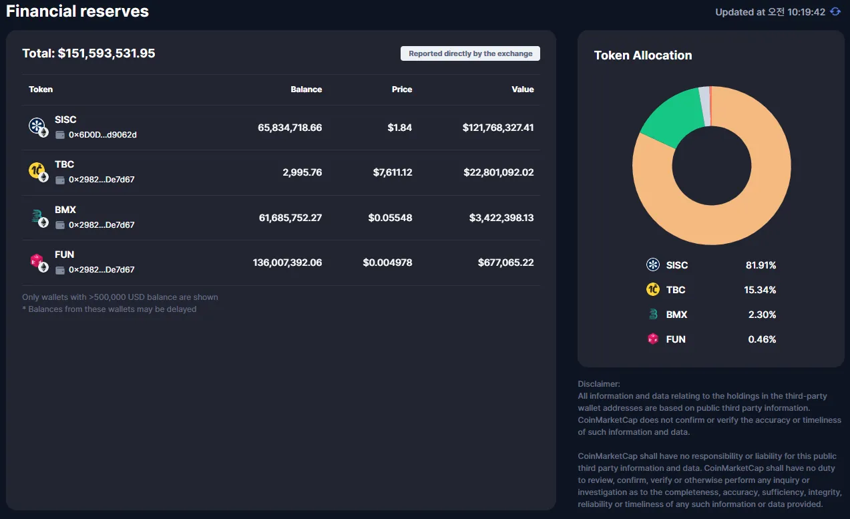Open the TBC wallet address link

pos(101,180)
